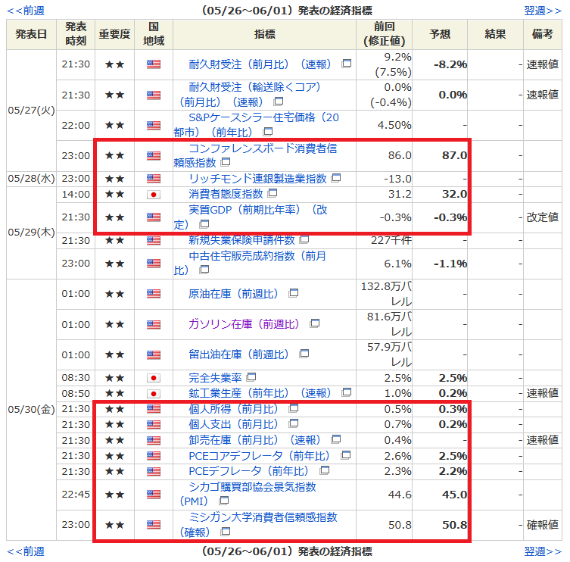This screenshot has height=562, width=570.
Task: Go to 前週 using the top link
Action: (25, 11)
